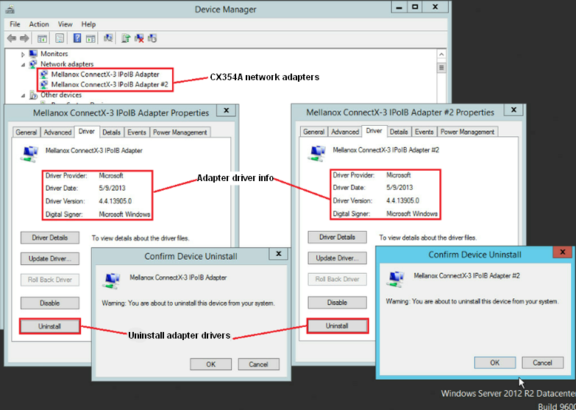Screen dimensions: 576x410
Task: Click adapter icon in first adapter's uninstall dialog
Action: 112,280
